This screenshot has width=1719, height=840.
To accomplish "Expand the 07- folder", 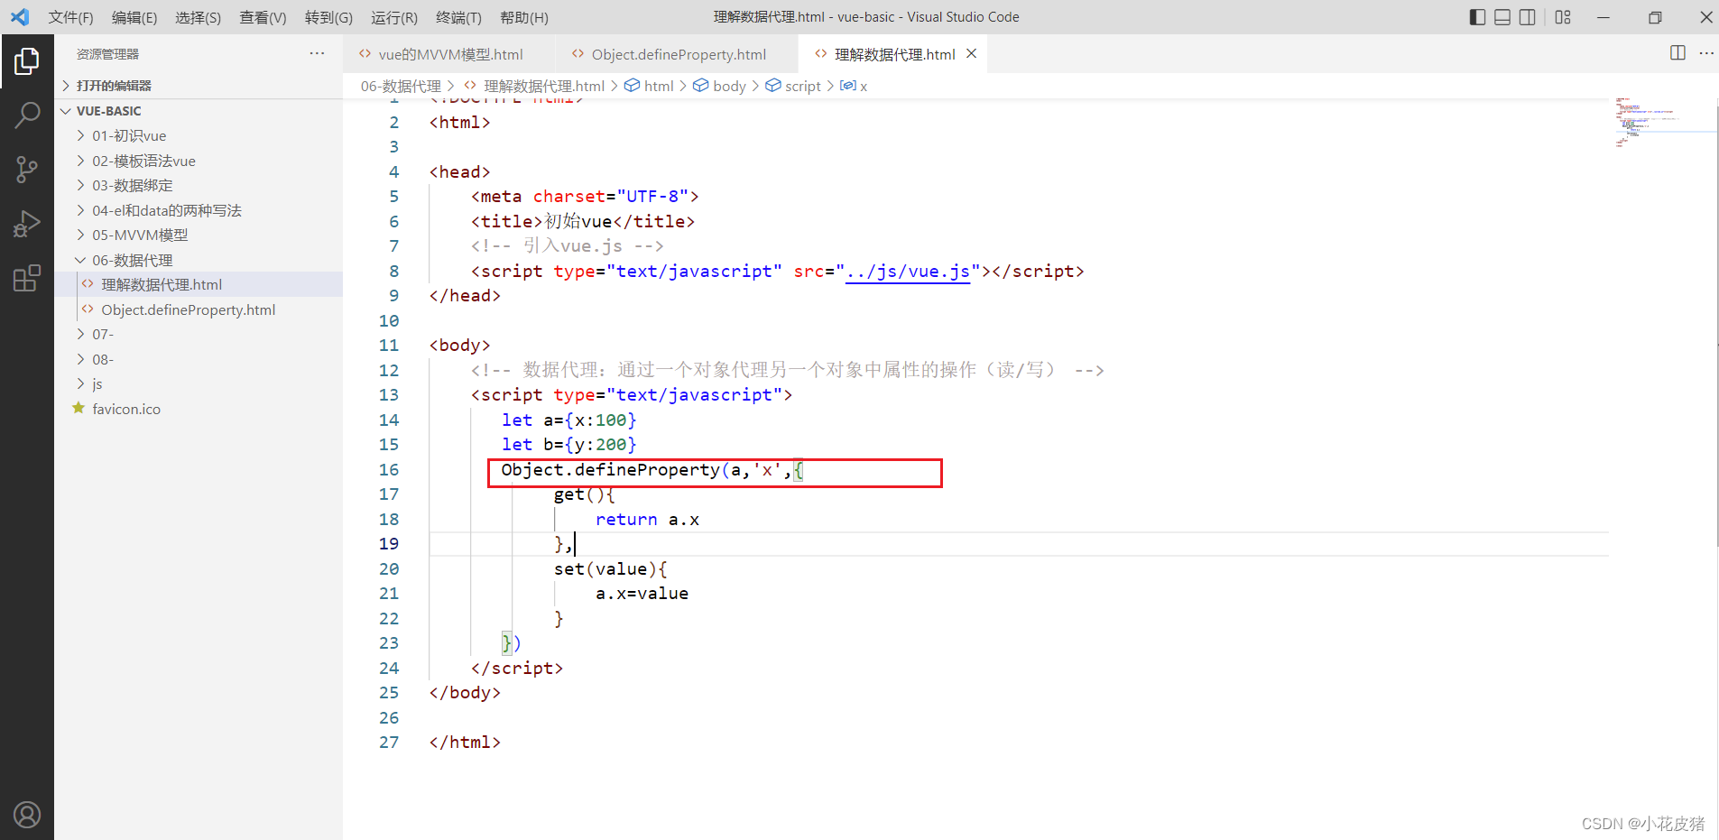I will pyautogui.click(x=199, y=334).
